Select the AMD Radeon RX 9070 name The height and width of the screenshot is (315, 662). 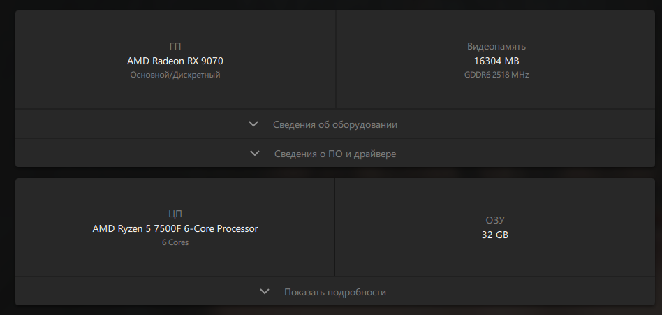point(175,61)
